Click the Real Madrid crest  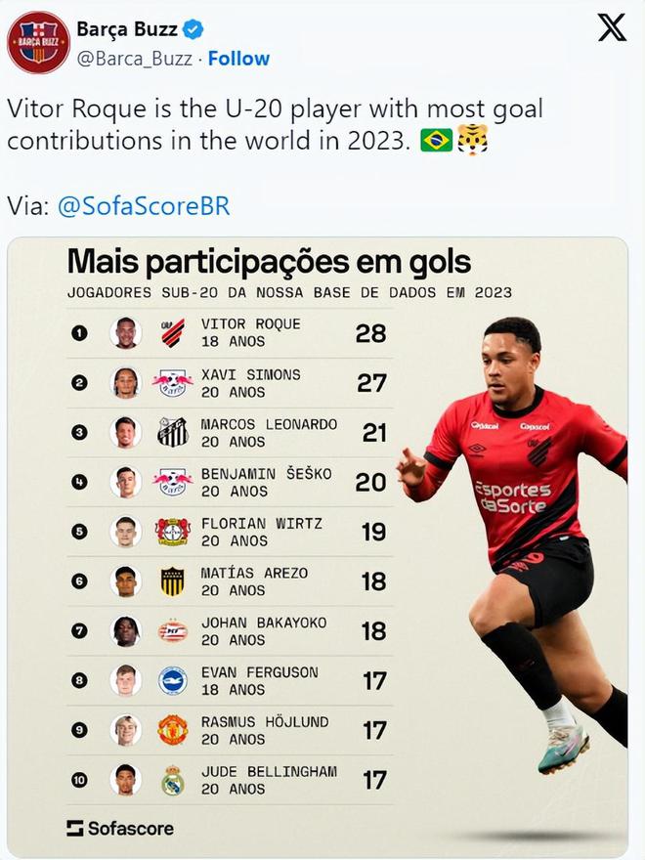tap(173, 780)
